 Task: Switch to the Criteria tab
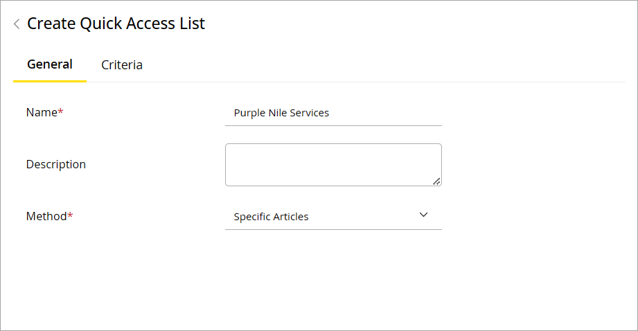coord(122,65)
